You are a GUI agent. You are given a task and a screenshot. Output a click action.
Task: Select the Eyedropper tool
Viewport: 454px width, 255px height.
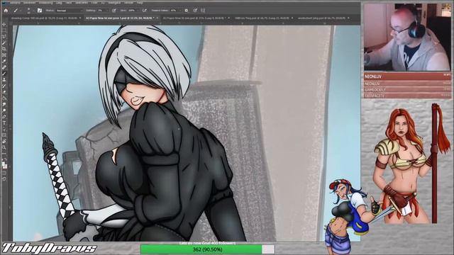point(4,61)
